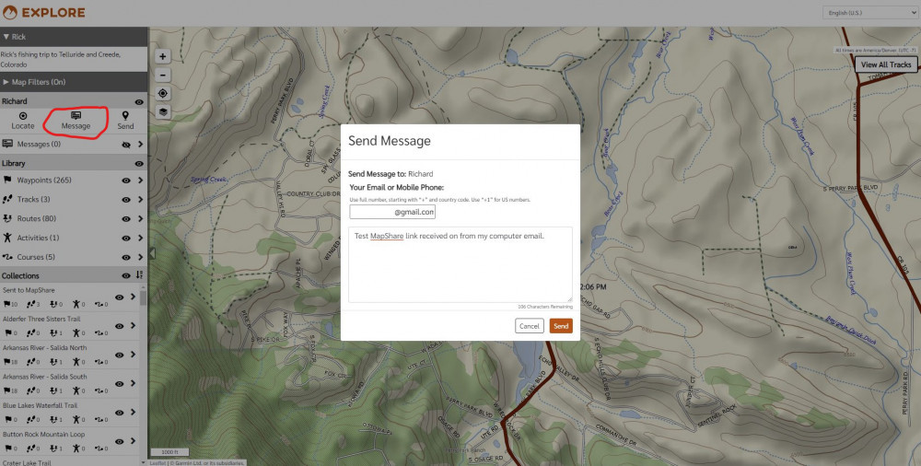Click the Waypoints flag icon

(x=7, y=180)
